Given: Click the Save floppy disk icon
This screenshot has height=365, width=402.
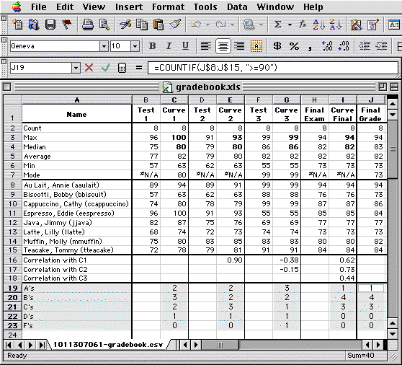Looking at the screenshot, I should [x=50, y=25].
